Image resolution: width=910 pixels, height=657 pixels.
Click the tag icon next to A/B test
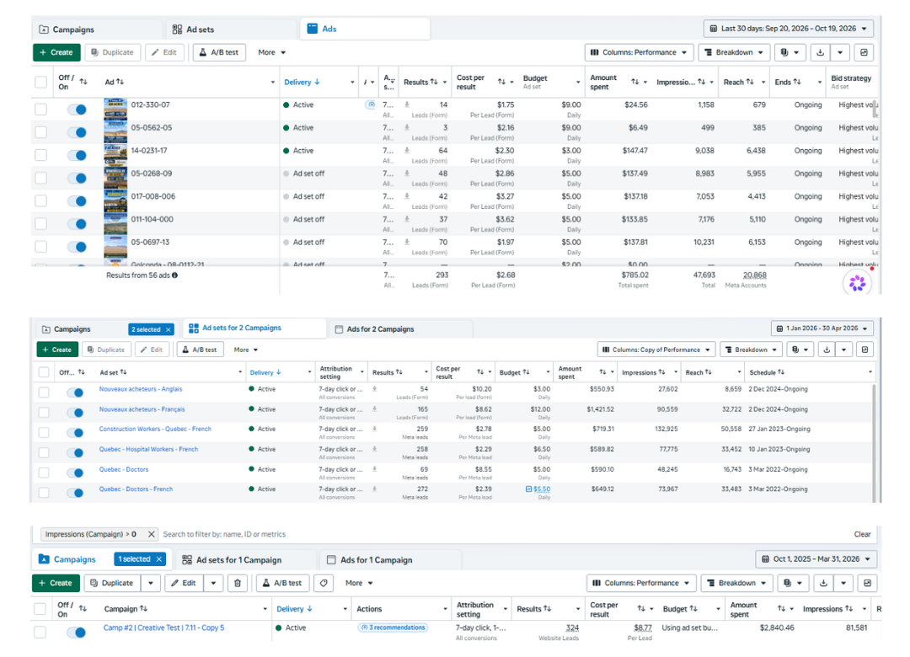[324, 583]
